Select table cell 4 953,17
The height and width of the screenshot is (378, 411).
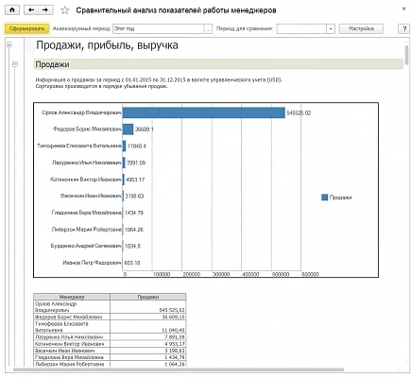tap(148, 344)
